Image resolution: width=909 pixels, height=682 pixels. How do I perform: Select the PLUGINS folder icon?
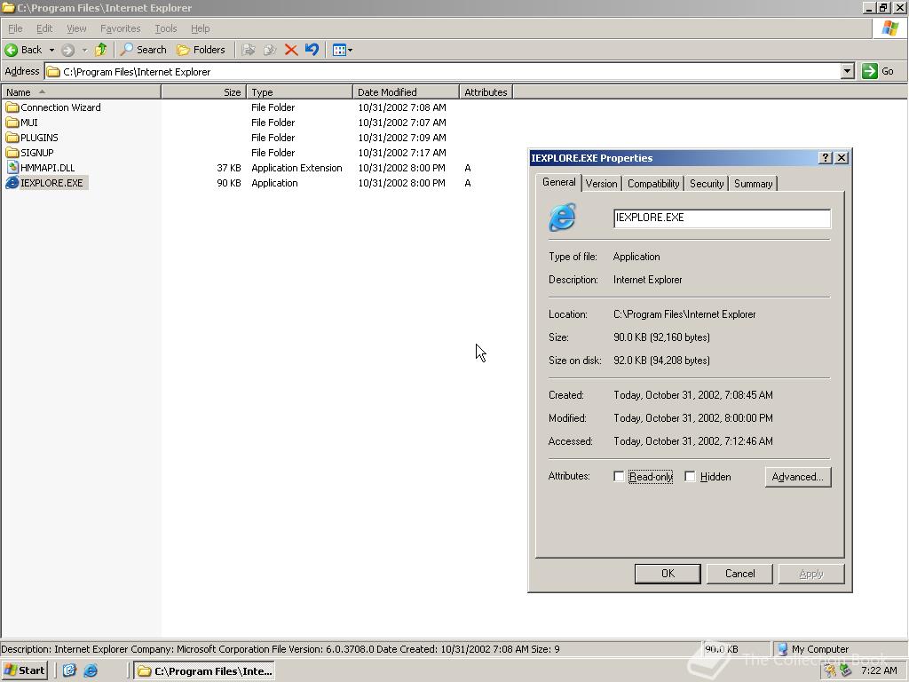click(x=12, y=138)
